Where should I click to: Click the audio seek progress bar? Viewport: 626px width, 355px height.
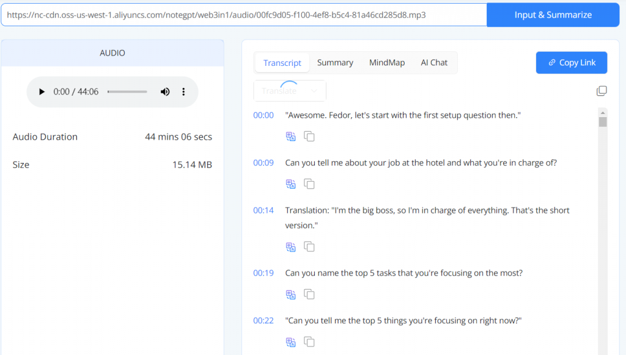pyautogui.click(x=127, y=92)
